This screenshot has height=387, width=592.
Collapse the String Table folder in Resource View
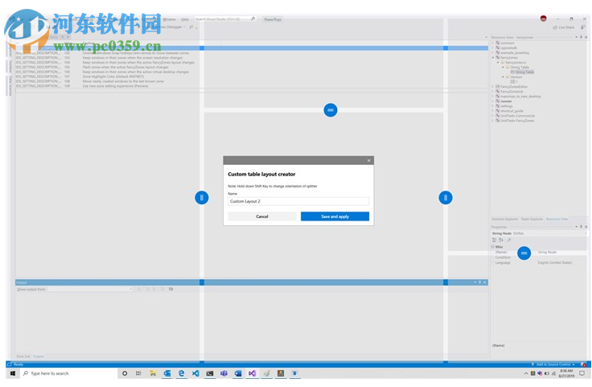click(503, 68)
